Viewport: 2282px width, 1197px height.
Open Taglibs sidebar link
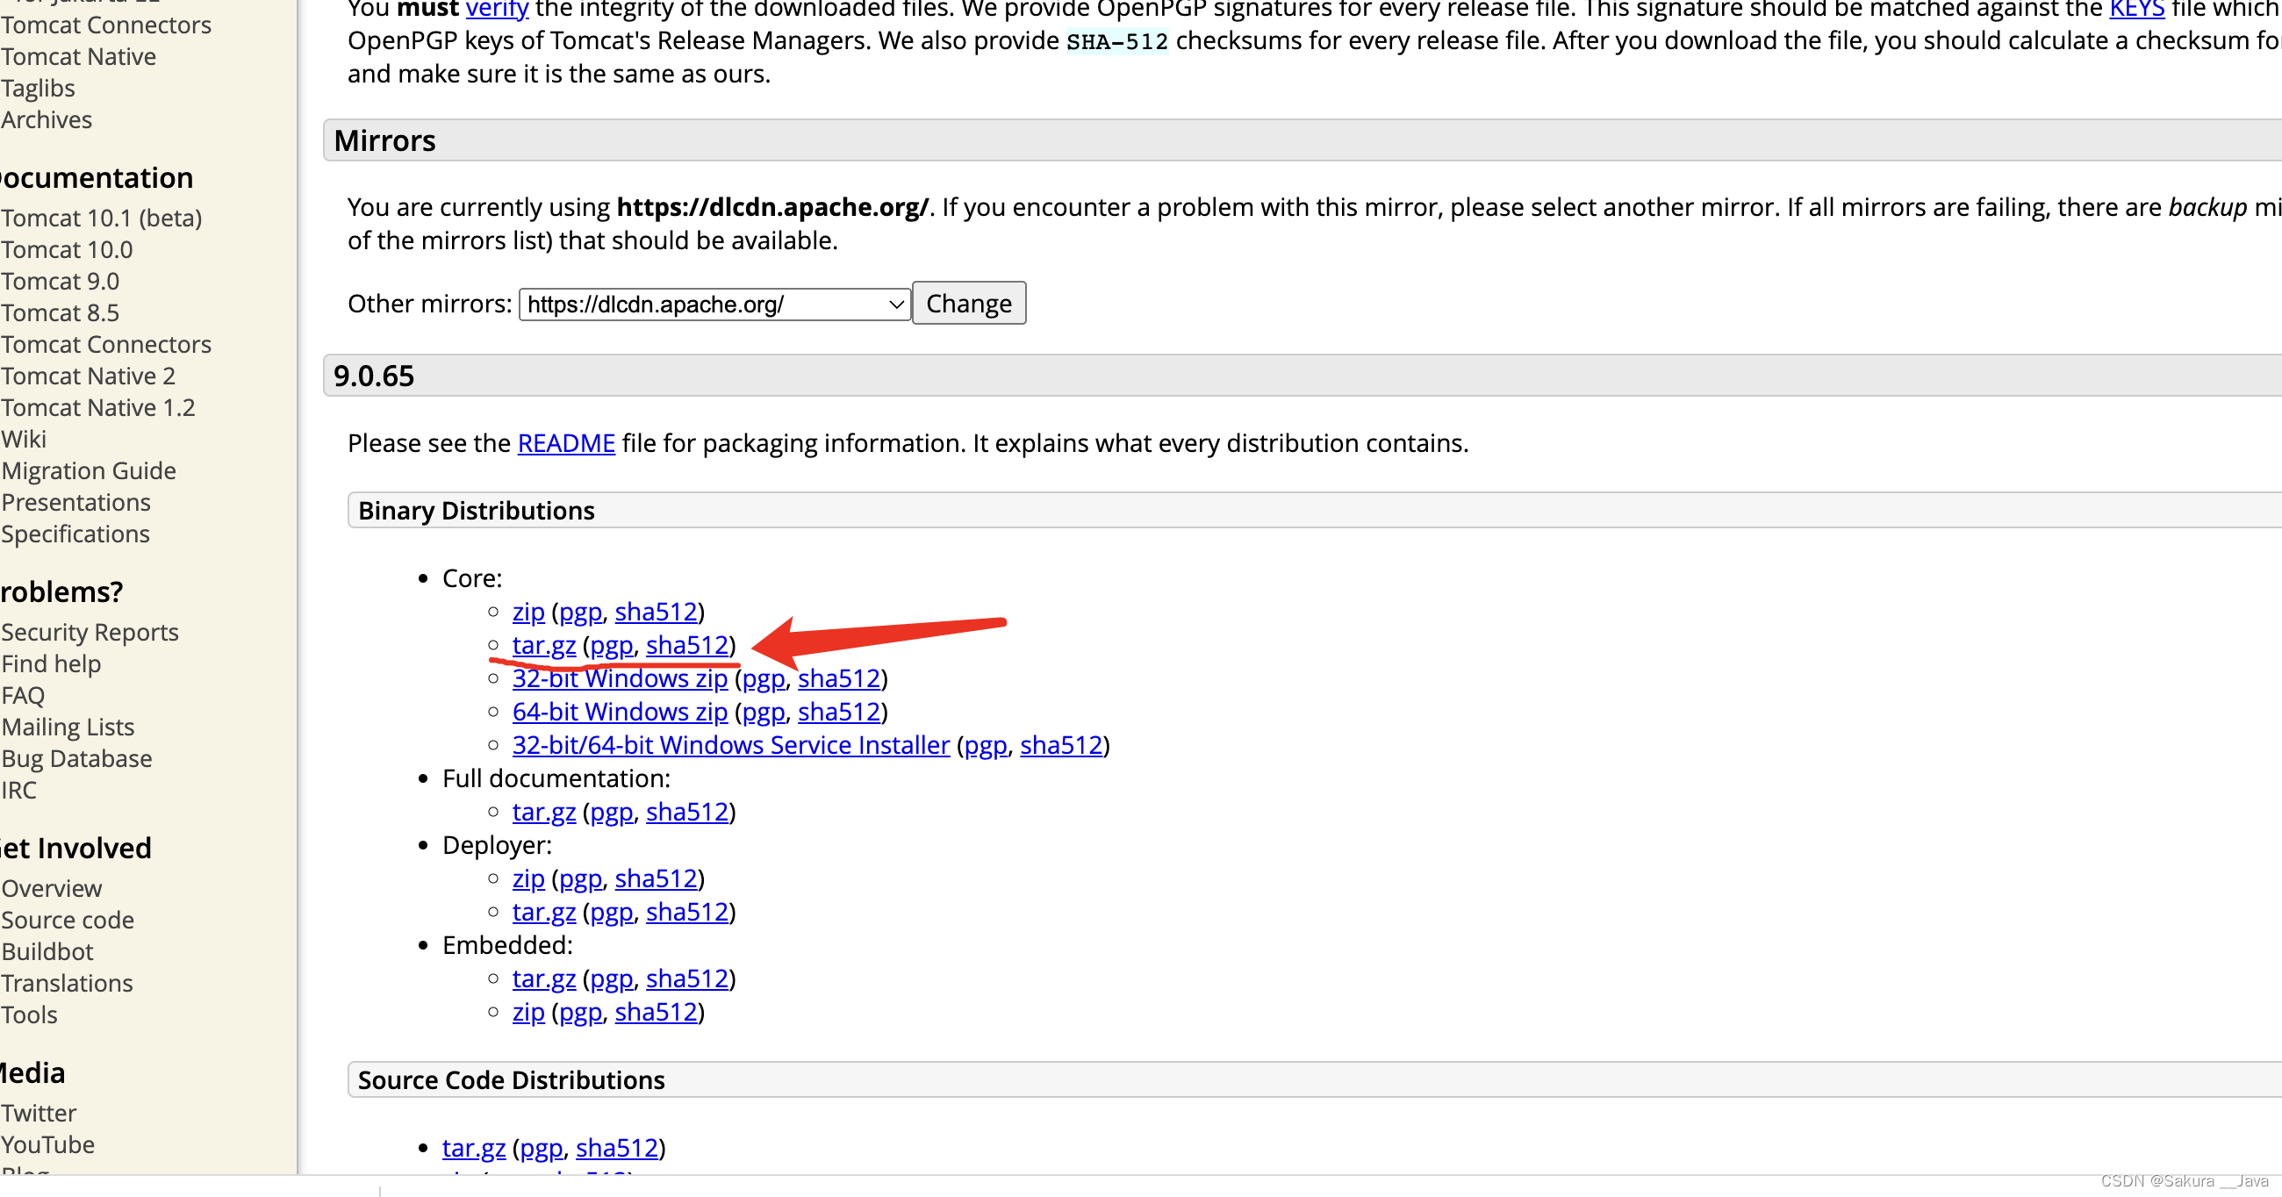[37, 89]
